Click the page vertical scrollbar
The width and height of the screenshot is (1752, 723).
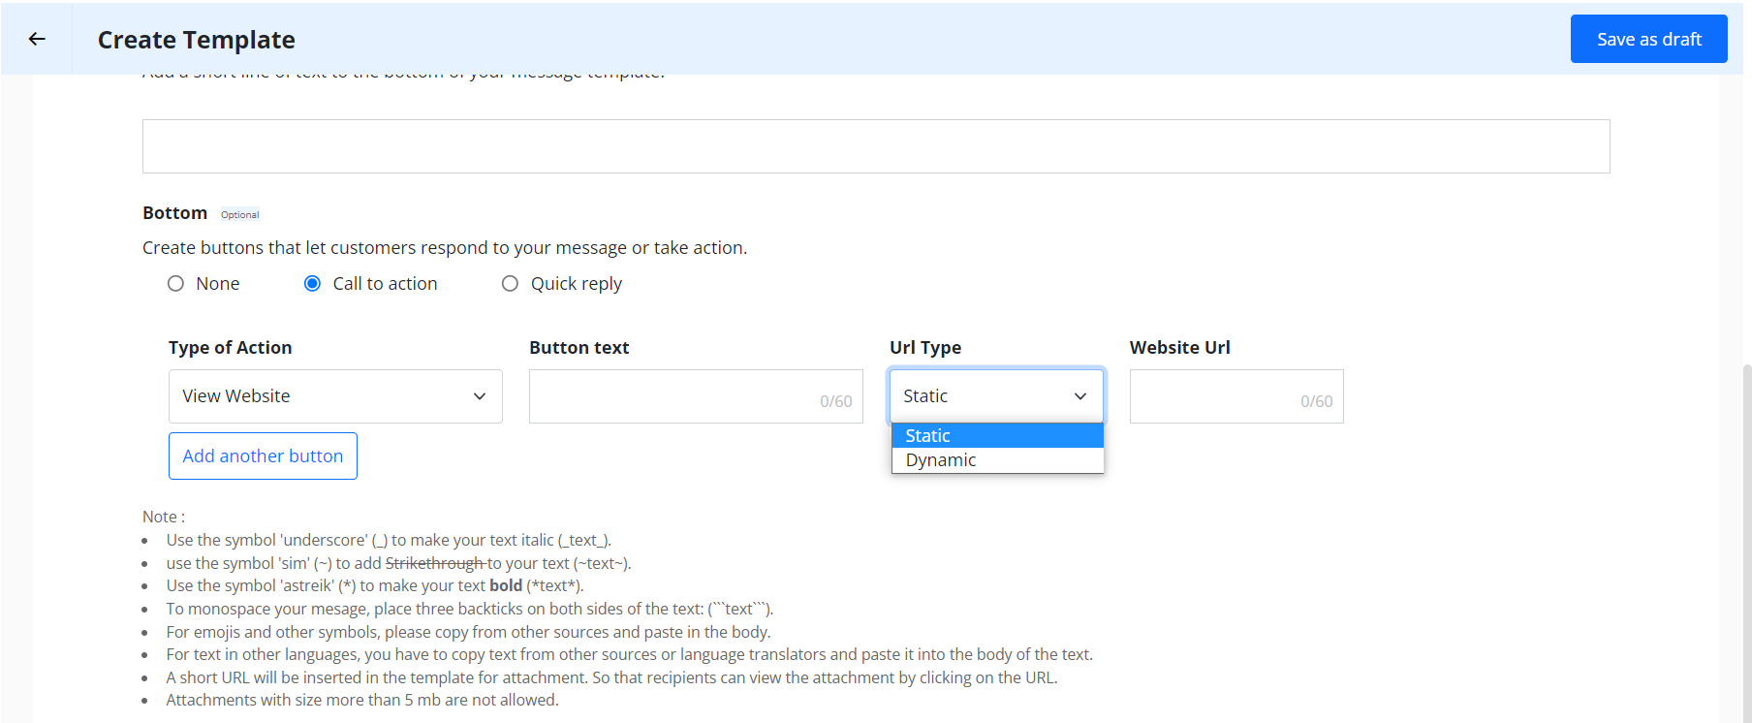tap(1746, 543)
